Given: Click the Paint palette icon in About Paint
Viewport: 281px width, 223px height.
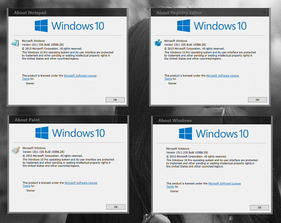Looking at the screenshot, I should click(16, 150).
